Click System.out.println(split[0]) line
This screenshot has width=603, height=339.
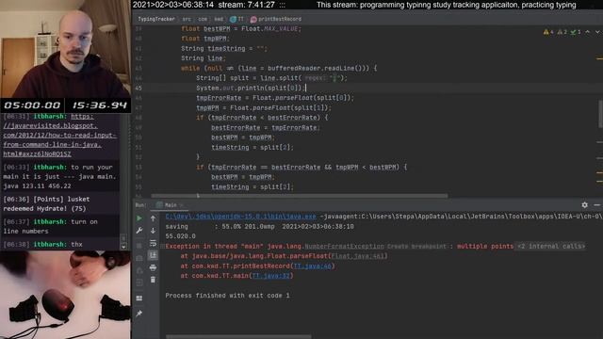point(251,88)
